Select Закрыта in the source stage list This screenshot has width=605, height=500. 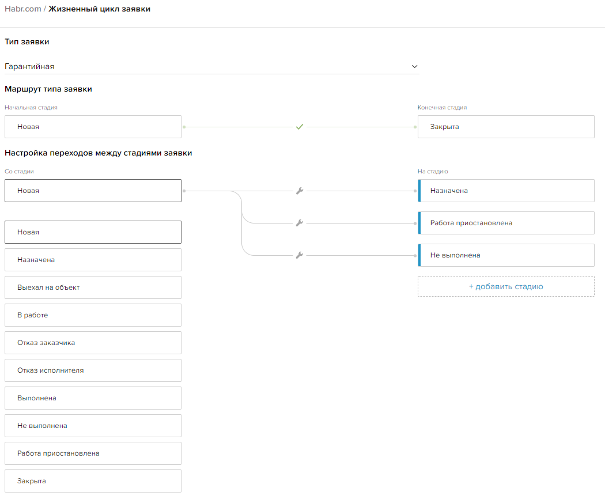tap(93, 481)
